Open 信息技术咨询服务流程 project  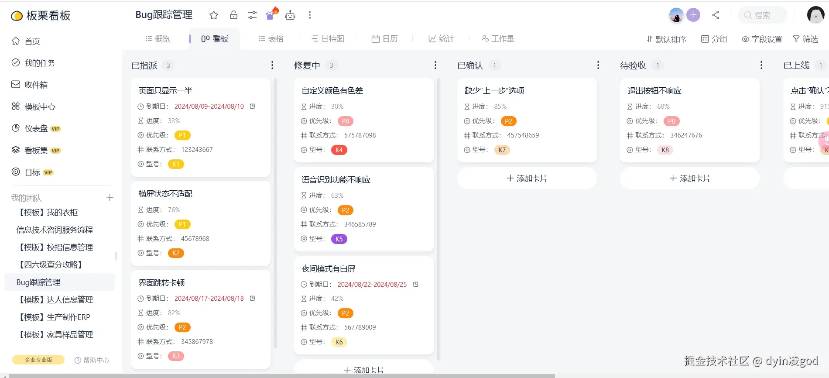pos(55,230)
